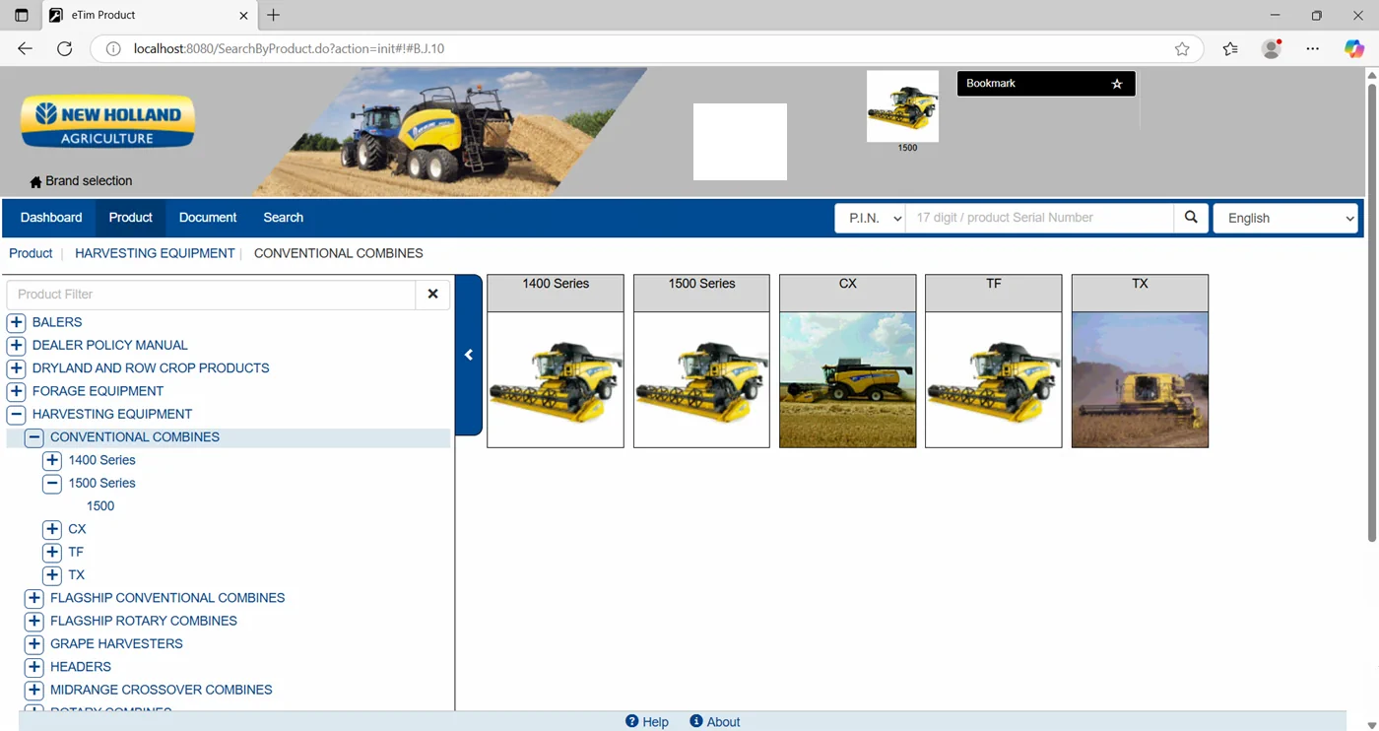Open the Document menu

coord(208,218)
